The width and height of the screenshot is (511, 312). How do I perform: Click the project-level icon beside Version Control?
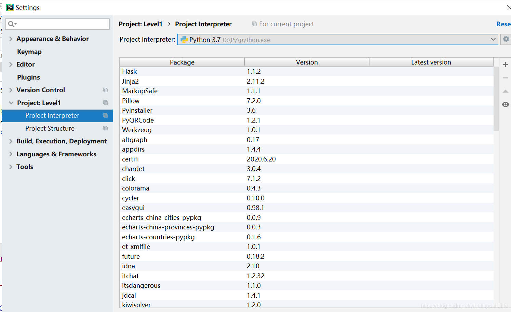pyautogui.click(x=105, y=90)
